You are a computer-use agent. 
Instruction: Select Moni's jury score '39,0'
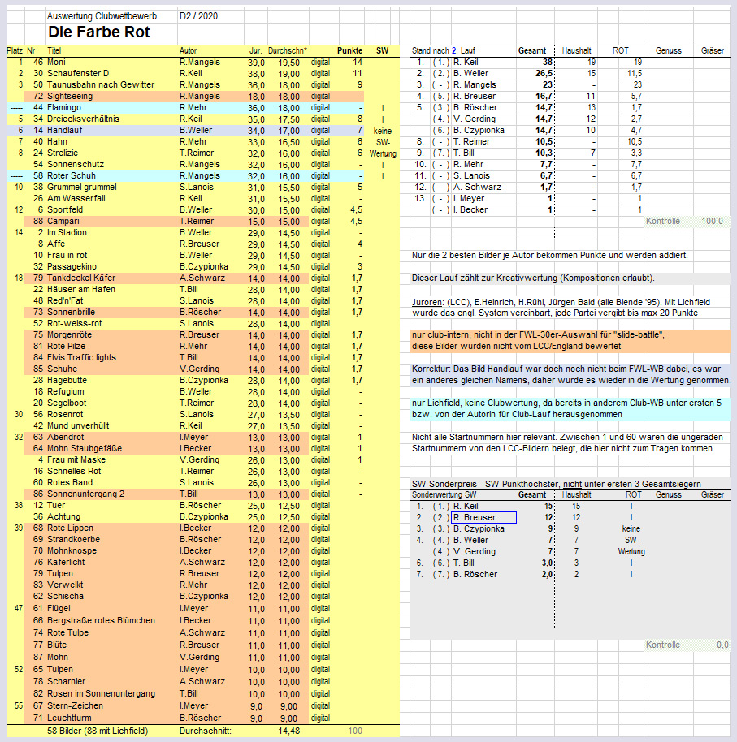(256, 63)
